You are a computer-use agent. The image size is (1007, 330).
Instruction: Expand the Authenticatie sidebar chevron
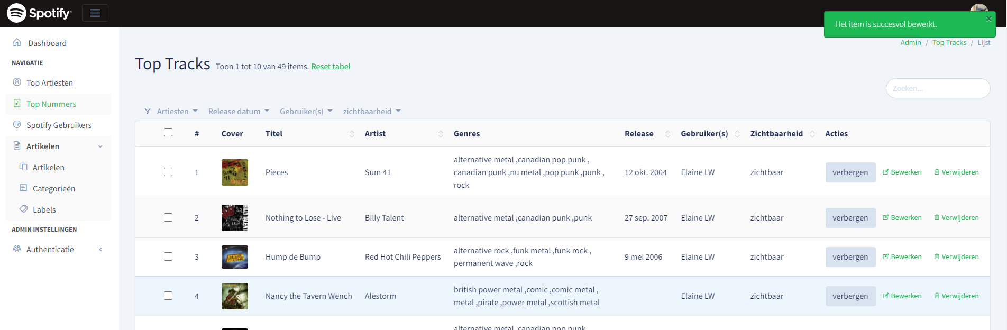tap(100, 250)
